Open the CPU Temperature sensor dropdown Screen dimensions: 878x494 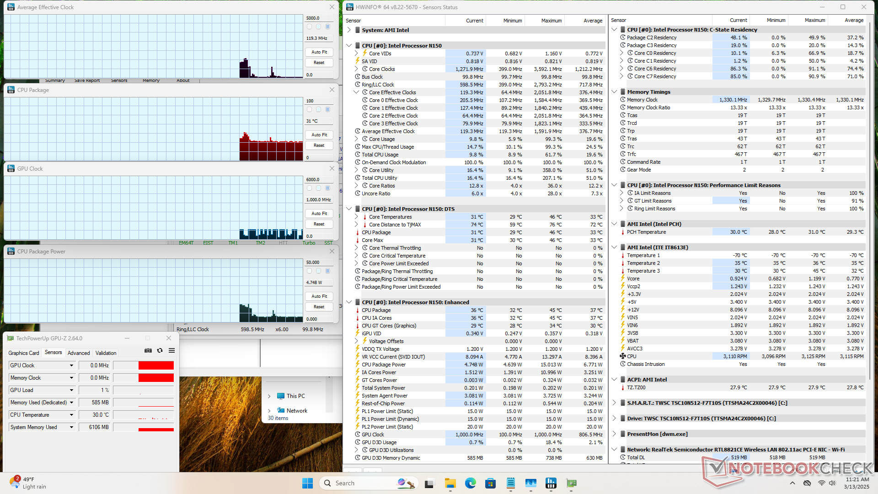71,415
